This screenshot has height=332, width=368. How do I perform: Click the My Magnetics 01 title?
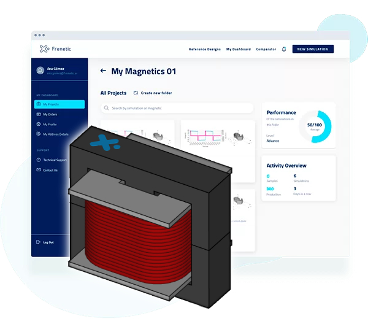(x=144, y=71)
